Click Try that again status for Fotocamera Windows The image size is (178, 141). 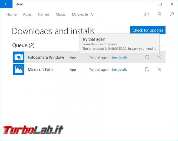pos(99,58)
